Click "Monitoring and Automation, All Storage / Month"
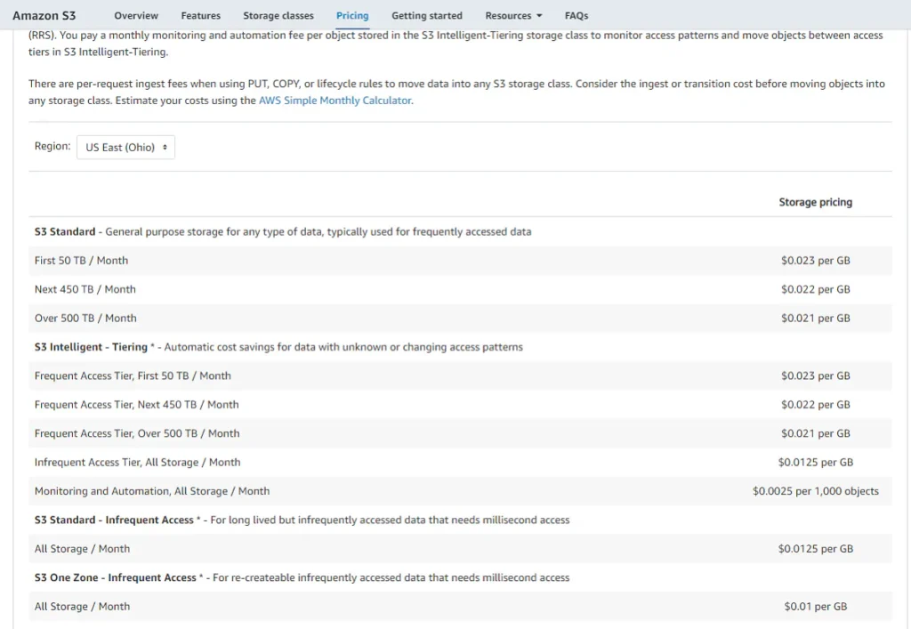The height and width of the screenshot is (629, 911). [x=151, y=491]
